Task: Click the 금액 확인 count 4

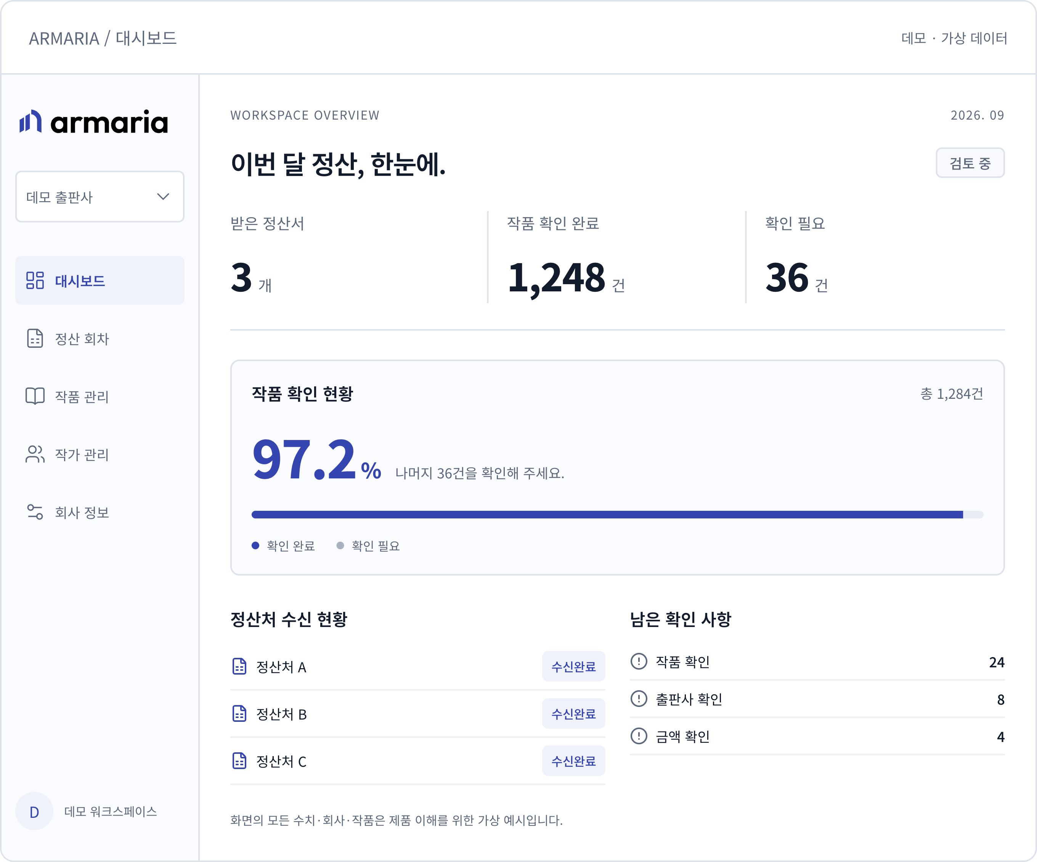Action: click(1000, 737)
